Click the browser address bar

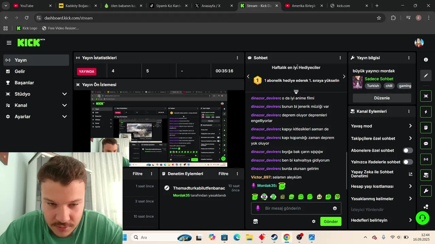click(x=207, y=18)
